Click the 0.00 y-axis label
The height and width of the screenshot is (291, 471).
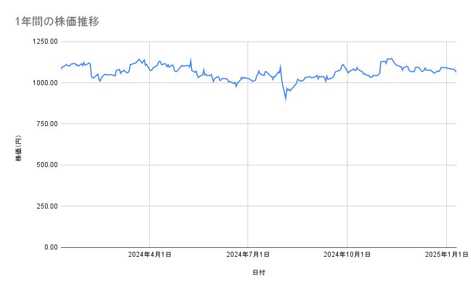pyautogui.click(x=49, y=247)
